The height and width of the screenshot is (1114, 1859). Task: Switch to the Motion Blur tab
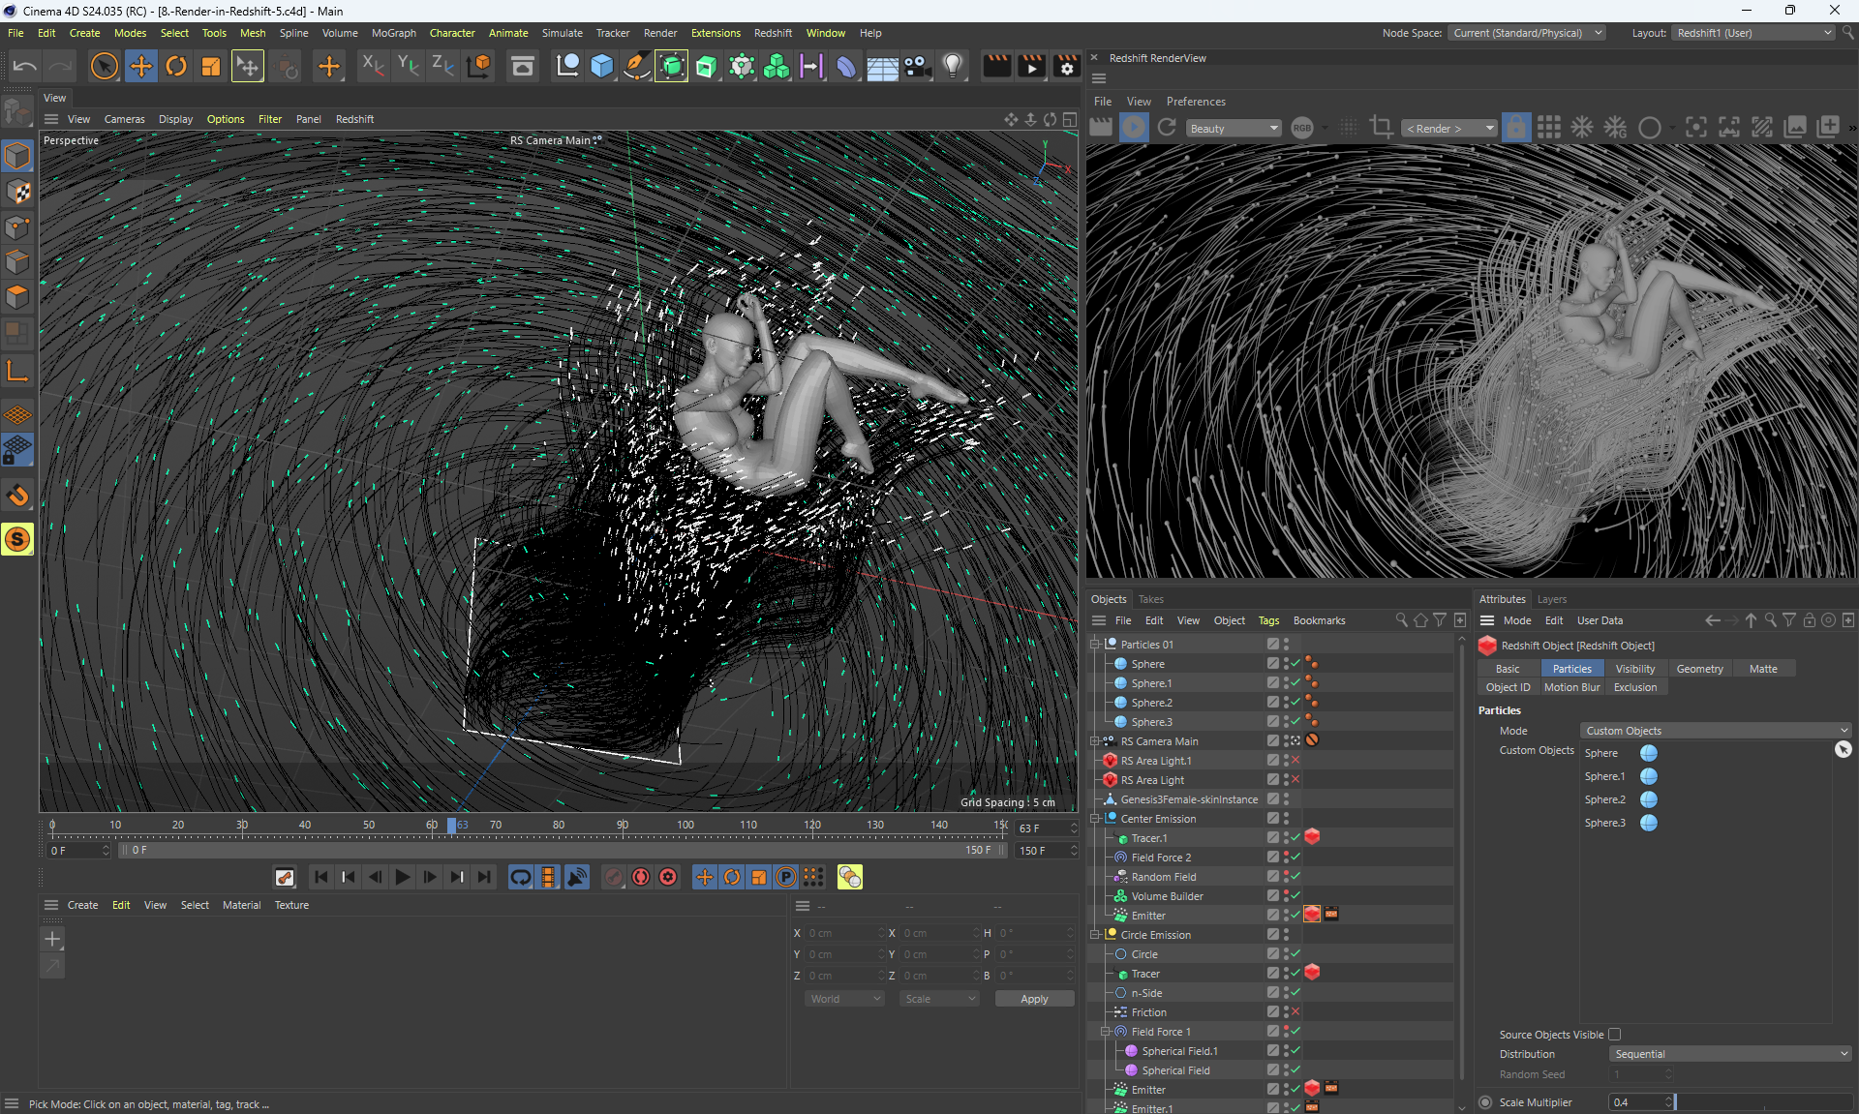click(x=1571, y=687)
